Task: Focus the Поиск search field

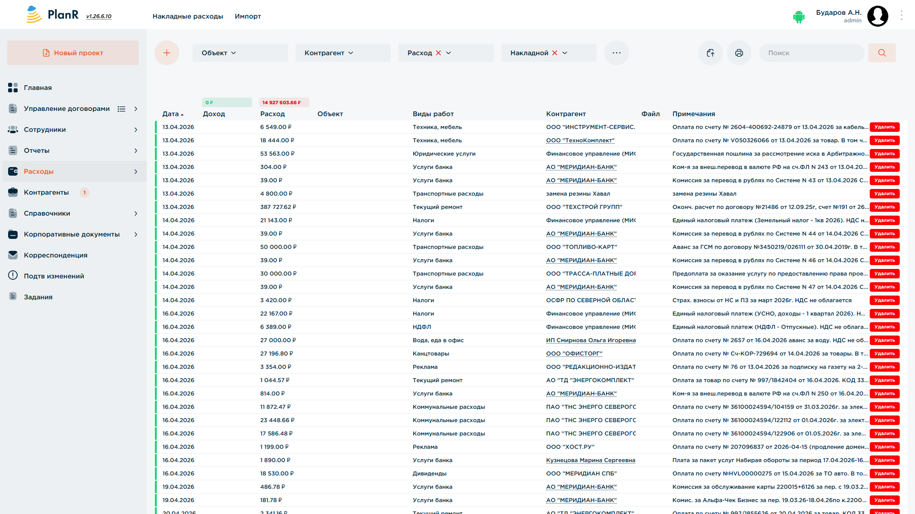Action: click(x=812, y=53)
